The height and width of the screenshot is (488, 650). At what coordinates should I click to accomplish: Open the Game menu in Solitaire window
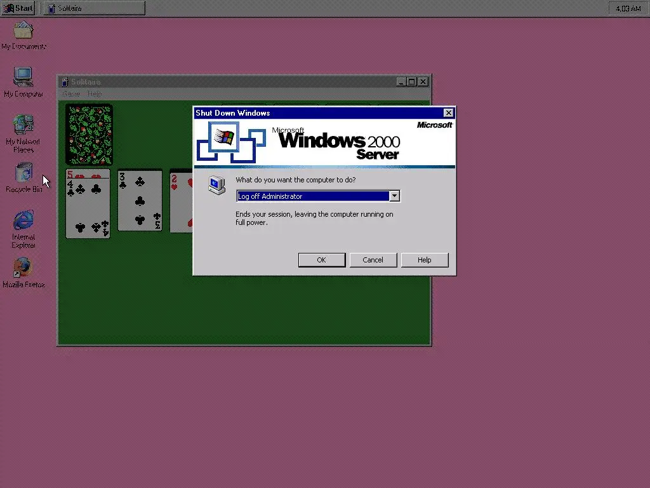click(x=71, y=94)
